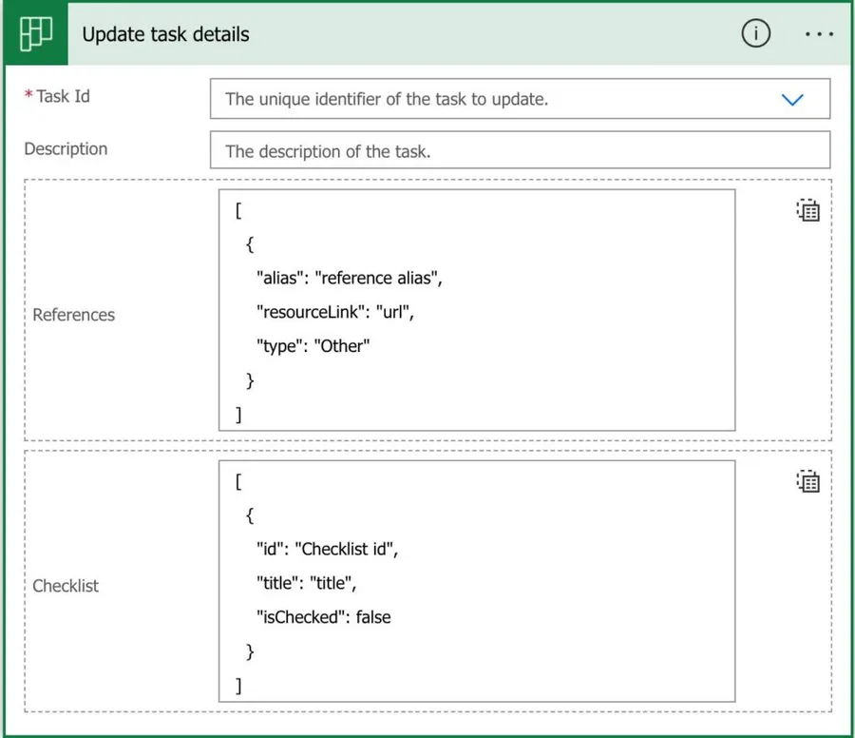Click the isChecked false value
Viewport: 855px width, 738px height.
click(x=373, y=617)
